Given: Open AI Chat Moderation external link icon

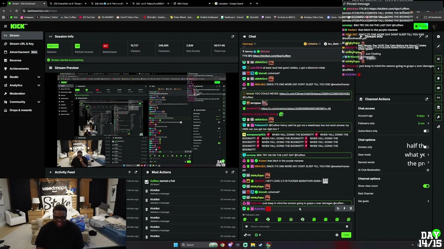Looking at the screenshot, I should (428, 170).
